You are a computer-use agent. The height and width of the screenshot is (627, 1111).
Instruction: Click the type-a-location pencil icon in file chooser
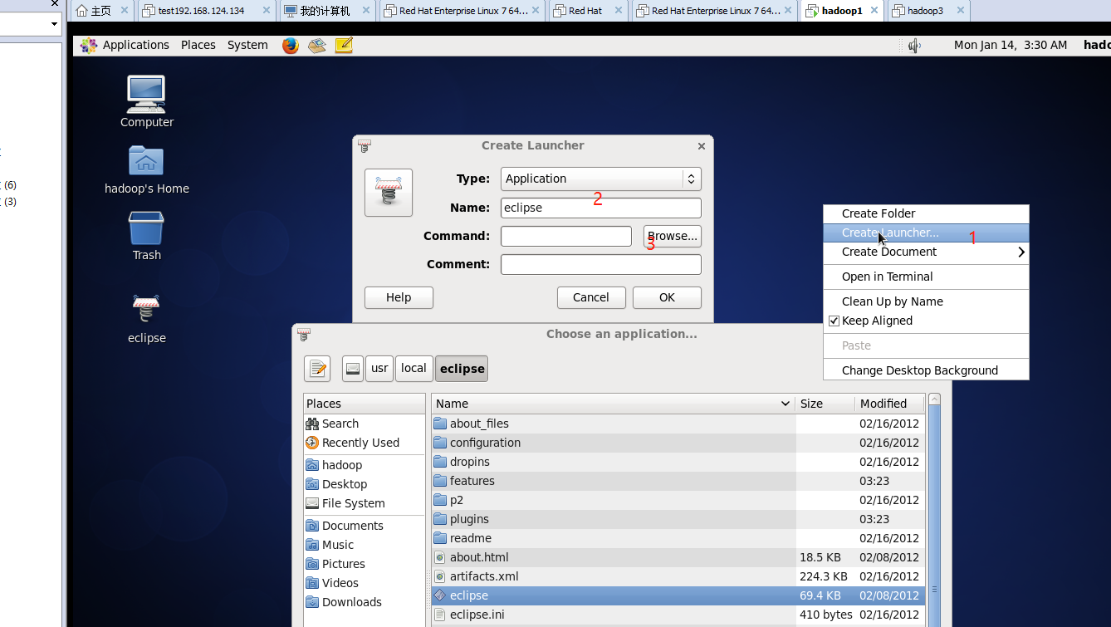tap(317, 368)
